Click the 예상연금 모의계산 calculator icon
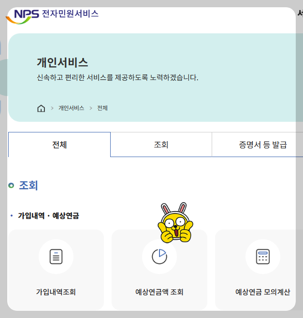This screenshot has width=303, height=318. click(263, 257)
